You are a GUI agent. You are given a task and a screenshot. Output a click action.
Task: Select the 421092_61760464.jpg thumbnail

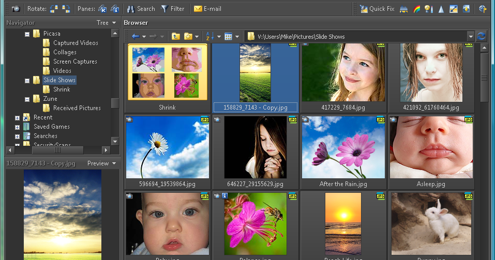(x=431, y=72)
